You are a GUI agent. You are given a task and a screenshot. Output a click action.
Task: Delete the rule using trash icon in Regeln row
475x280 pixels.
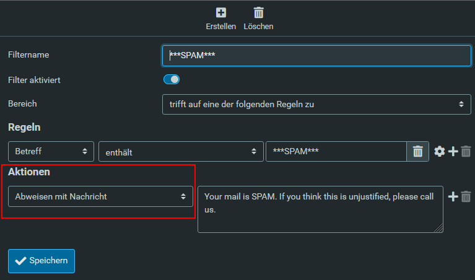tap(466, 151)
